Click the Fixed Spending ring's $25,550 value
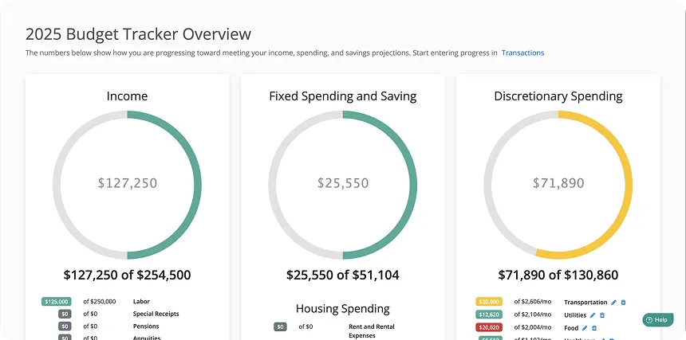 point(343,183)
